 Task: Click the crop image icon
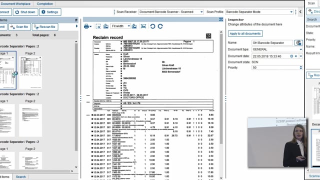(143, 26)
